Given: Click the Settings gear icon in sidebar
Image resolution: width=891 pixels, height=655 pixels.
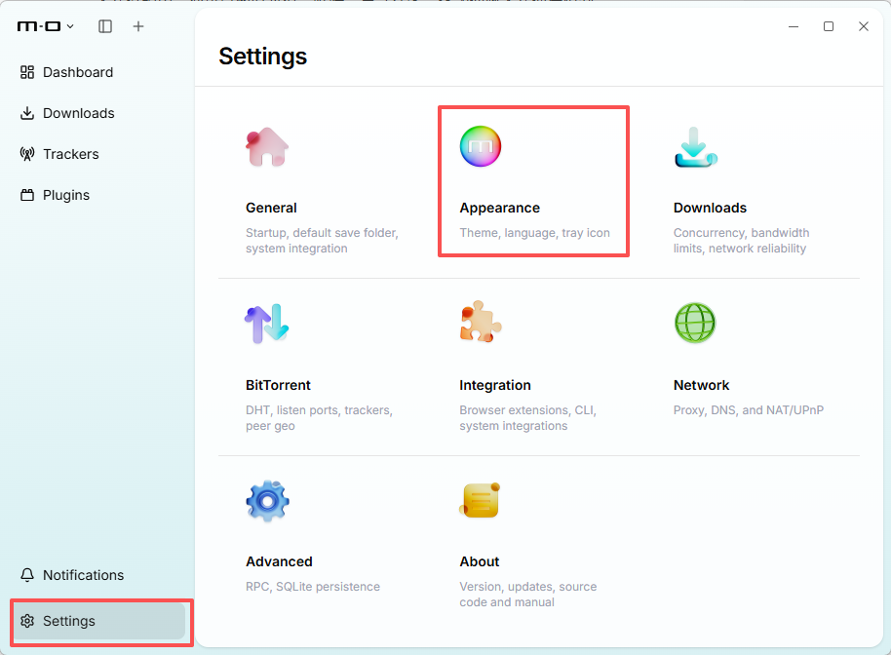Looking at the screenshot, I should click(27, 621).
